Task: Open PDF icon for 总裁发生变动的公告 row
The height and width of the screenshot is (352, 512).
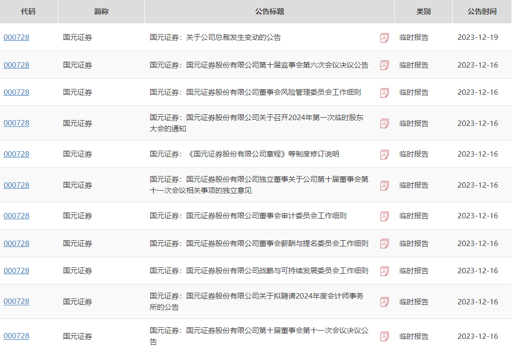Action: pos(384,38)
